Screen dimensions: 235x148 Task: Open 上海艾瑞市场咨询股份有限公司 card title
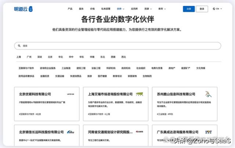(110, 94)
